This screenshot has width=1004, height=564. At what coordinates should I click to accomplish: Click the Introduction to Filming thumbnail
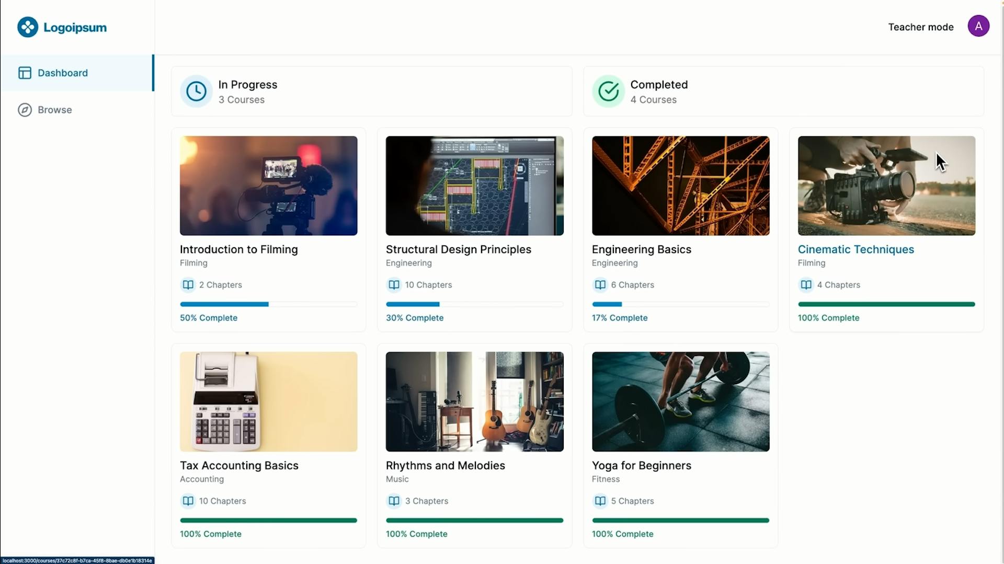[x=268, y=186]
